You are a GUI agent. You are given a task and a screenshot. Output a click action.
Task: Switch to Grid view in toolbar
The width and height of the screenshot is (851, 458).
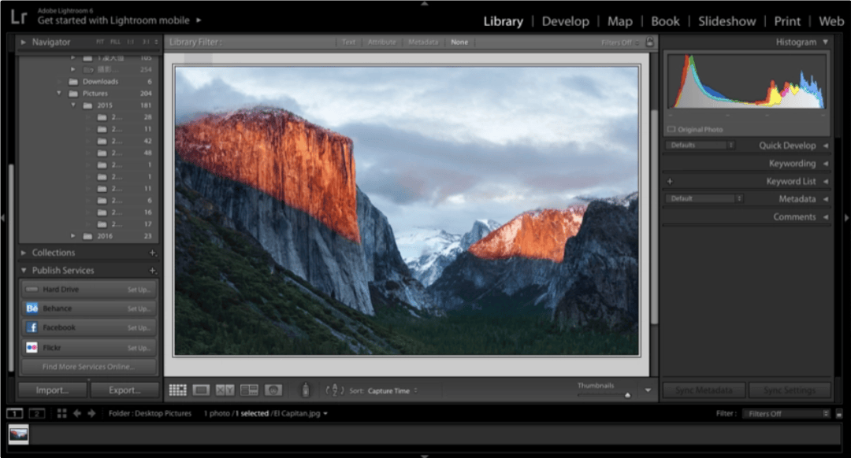(177, 390)
